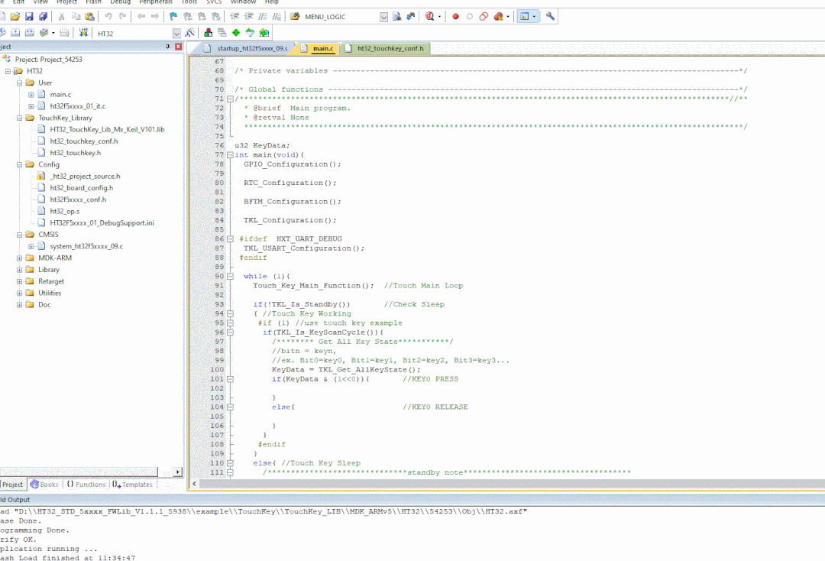Toggle enable/disable breakpoint hollow circle

click(x=469, y=17)
